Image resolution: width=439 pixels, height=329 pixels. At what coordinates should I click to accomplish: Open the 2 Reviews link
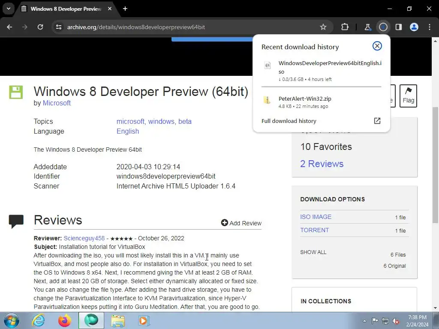click(322, 164)
